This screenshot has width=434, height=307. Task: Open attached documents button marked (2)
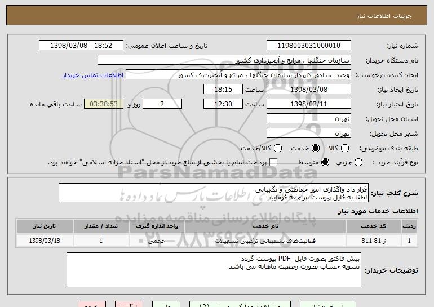point(240,304)
